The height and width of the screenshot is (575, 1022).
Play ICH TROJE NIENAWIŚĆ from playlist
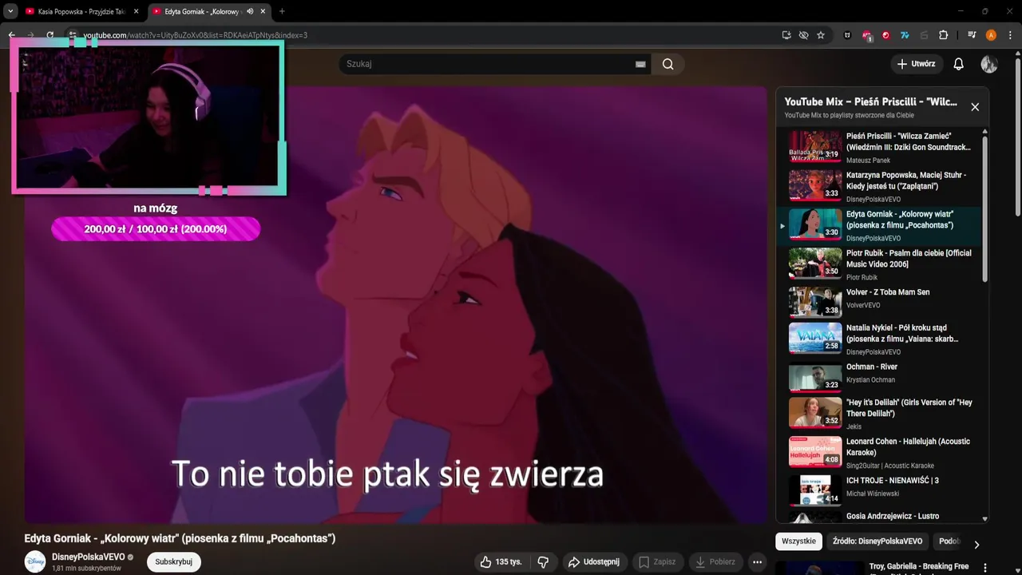878,490
